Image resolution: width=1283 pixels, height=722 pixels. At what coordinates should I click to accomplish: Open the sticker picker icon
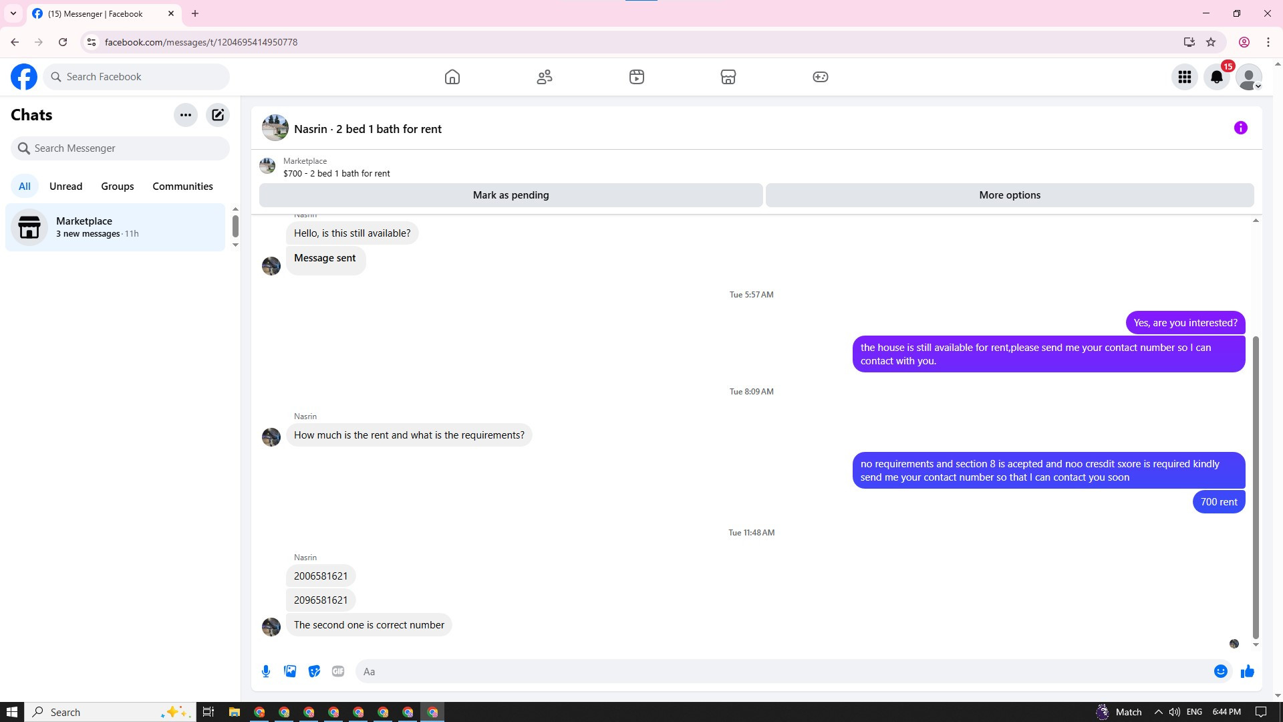pos(314,671)
